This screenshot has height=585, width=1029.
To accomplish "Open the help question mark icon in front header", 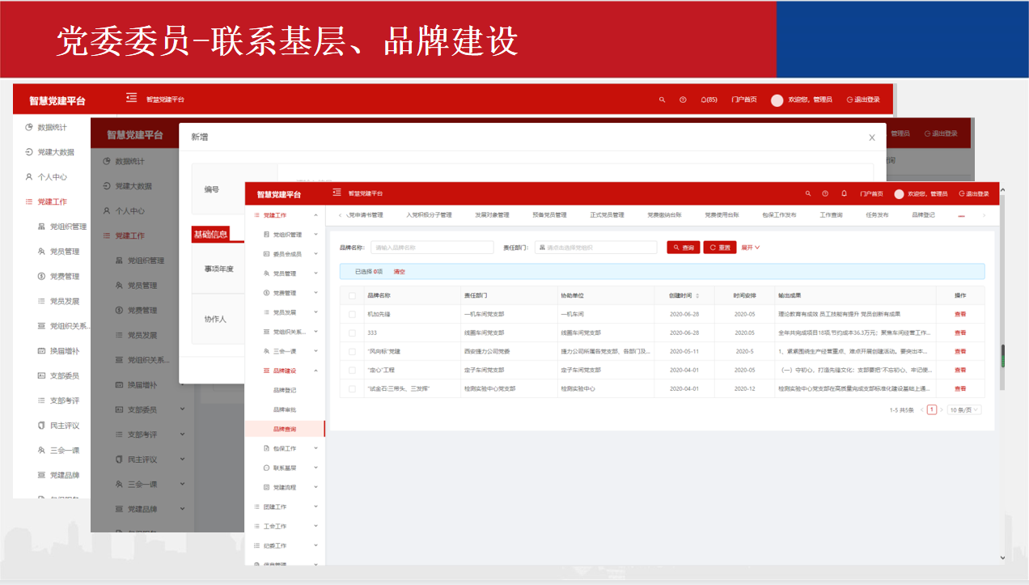I will [x=825, y=194].
